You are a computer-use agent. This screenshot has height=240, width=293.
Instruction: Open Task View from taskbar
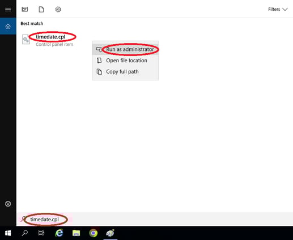tap(41, 233)
